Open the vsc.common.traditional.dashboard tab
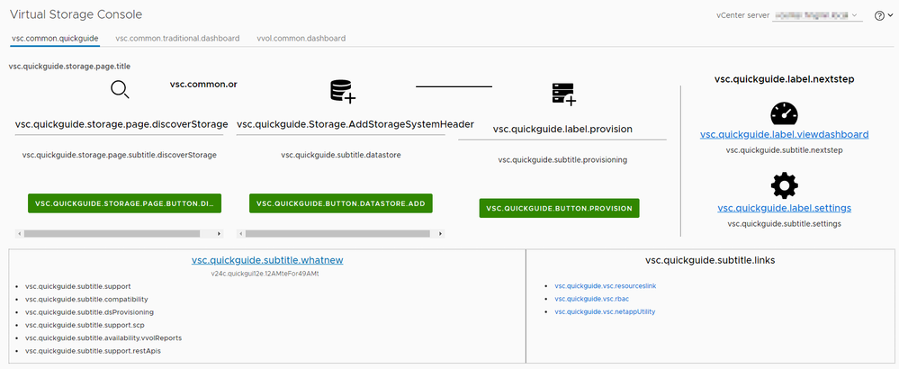899x369 pixels. pyautogui.click(x=177, y=39)
